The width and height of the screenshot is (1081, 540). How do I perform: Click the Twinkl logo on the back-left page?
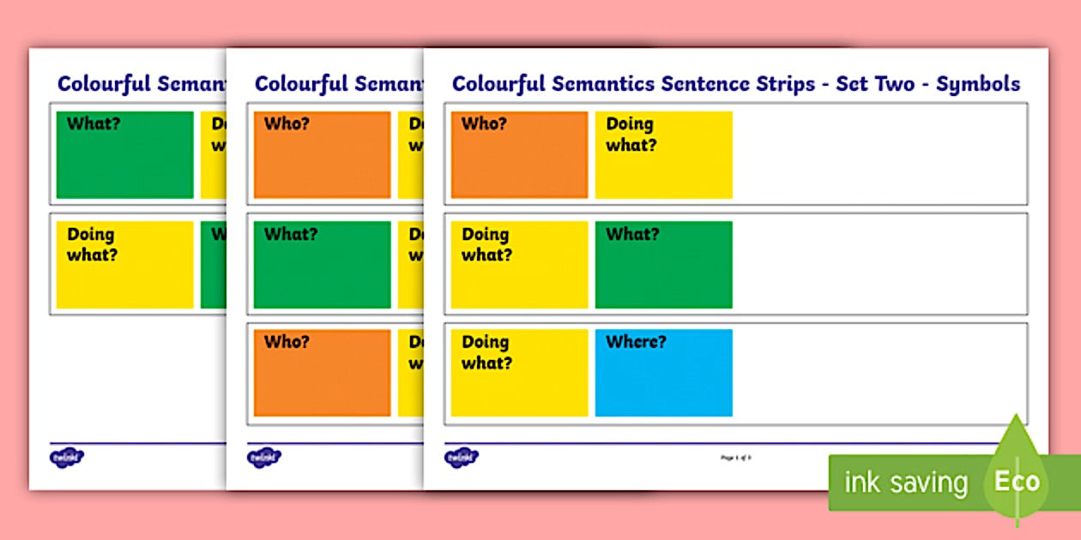[x=67, y=458]
